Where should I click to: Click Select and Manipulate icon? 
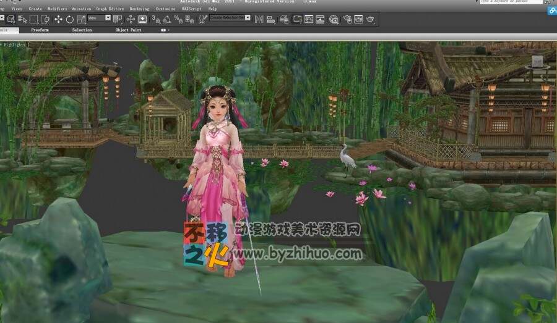pos(131,19)
